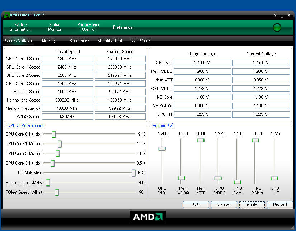The height and width of the screenshot is (231, 296).
Task: Apply the clock and voltage settings
Action: [x=252, y=204]
